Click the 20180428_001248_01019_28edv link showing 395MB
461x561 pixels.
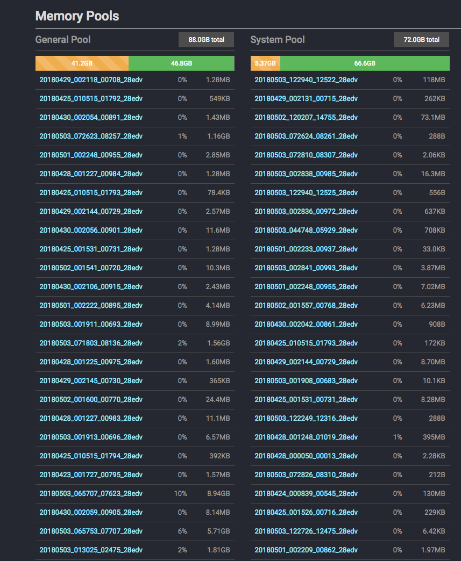coord(304,437)
